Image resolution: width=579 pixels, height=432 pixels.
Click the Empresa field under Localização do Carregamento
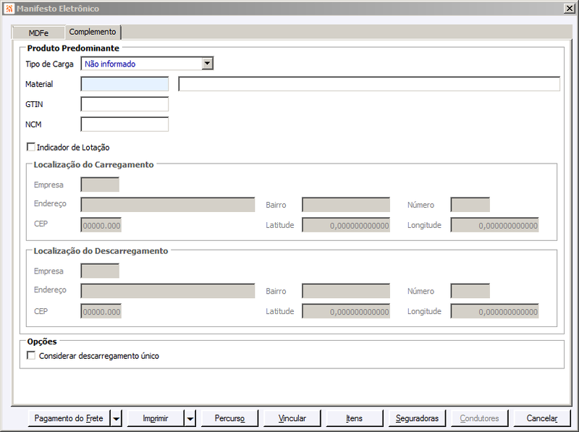pyautogui.click(x=100, y=185)
